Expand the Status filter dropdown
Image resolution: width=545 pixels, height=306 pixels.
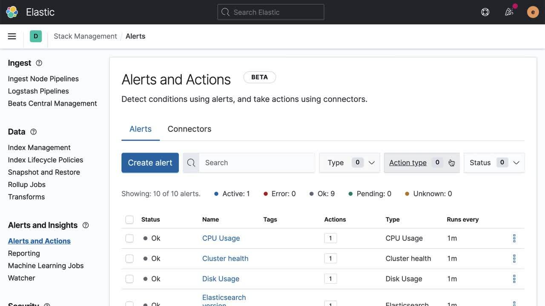494,163
